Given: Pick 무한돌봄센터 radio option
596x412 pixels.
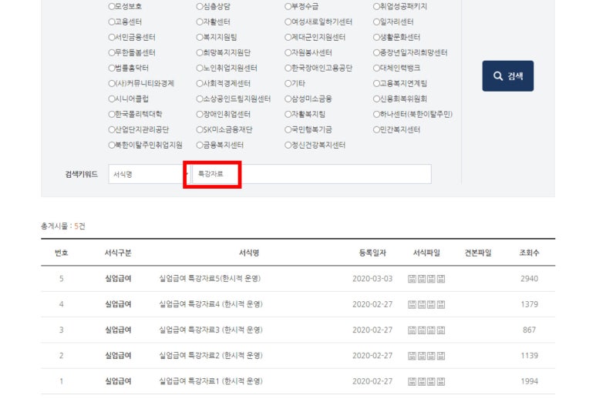Looking at the screenshot, I should click(111, 53).
